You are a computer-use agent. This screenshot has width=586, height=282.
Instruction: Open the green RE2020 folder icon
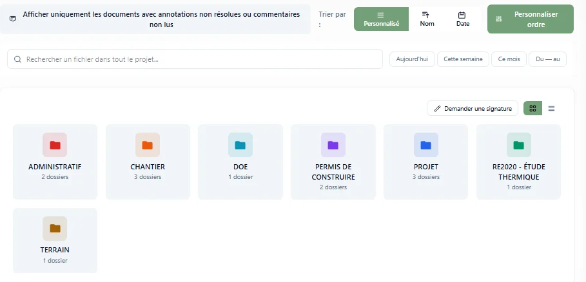(519, 145)
